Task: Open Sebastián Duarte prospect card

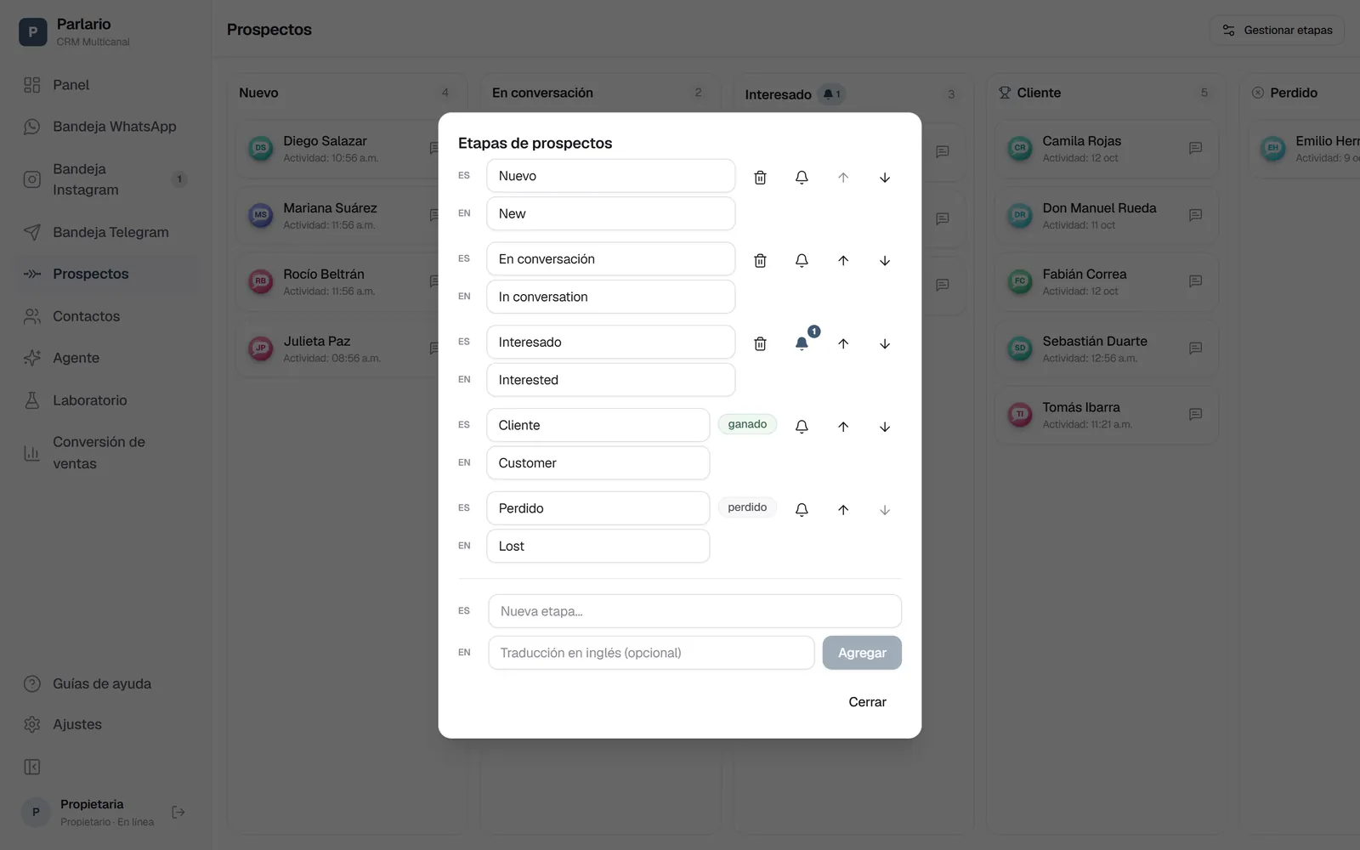Action: pyautogui.click(x=1107, y=348)
